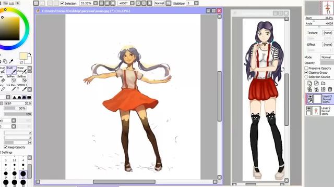Select Layer3 in the layer list
The width and height of the screenshot is (334, 187).
click(x=320, y=99)
